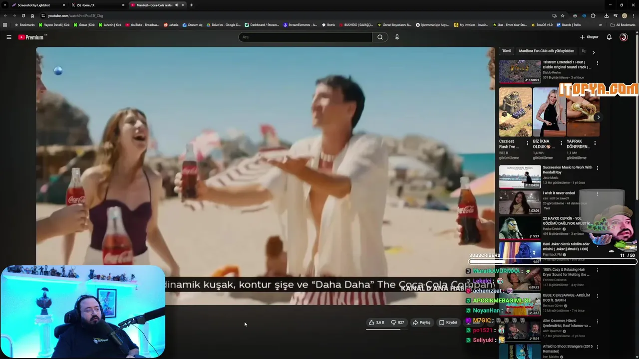
Task: Switch to the Home / X tab
Action: pos(98,5)
